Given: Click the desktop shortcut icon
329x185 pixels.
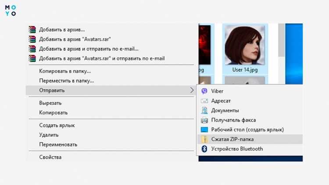Looking at the screenshot, I should pyautogui.click(x=204, y=130).
